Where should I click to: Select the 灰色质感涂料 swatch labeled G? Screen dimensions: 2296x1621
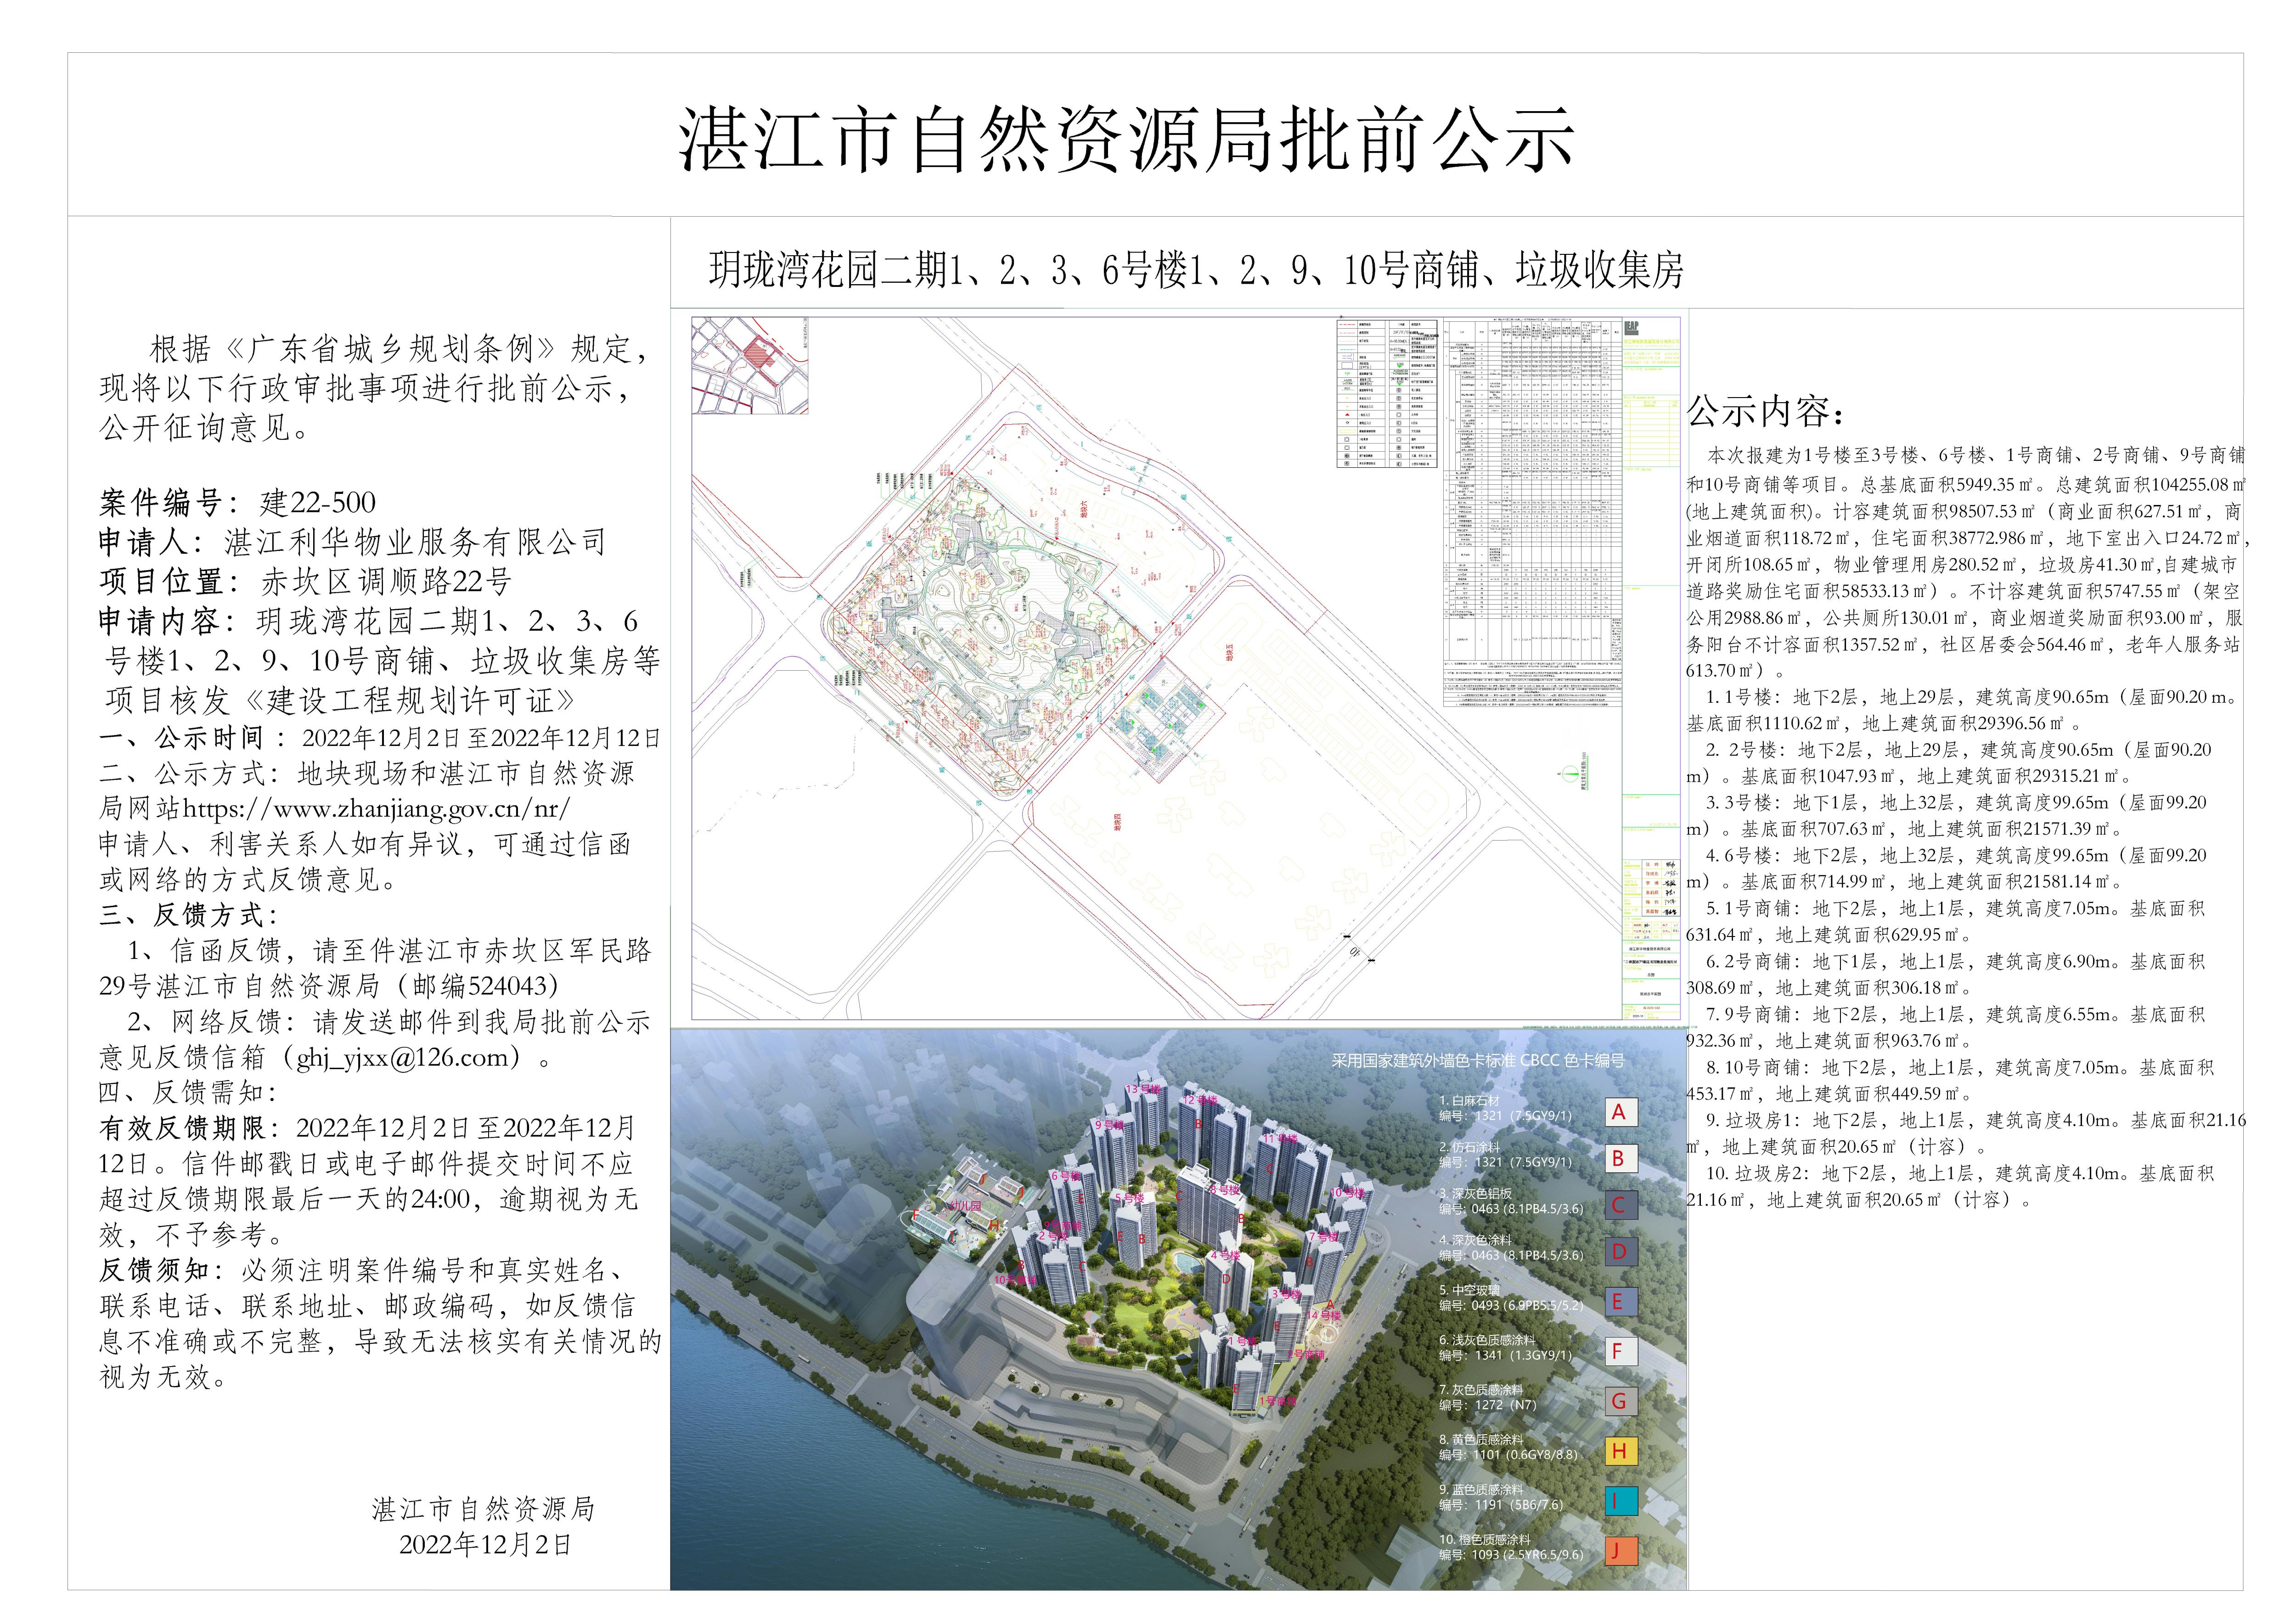click(1622, 1401)
